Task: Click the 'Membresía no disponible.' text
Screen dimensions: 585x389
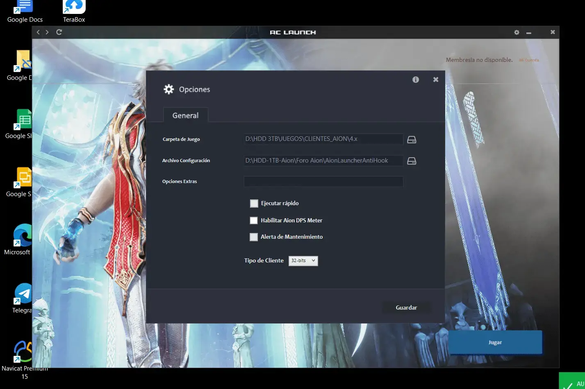Action: coord(479,60)
